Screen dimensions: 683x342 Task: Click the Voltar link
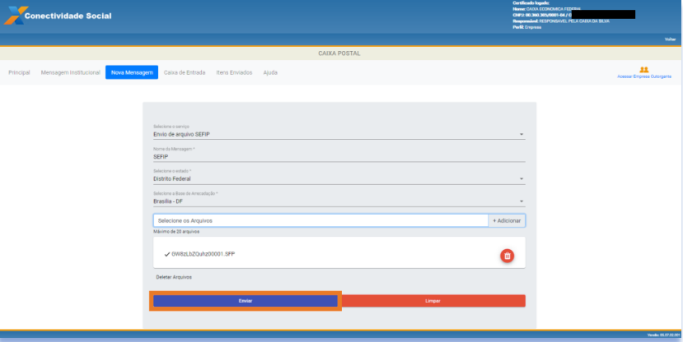point(670,39)
